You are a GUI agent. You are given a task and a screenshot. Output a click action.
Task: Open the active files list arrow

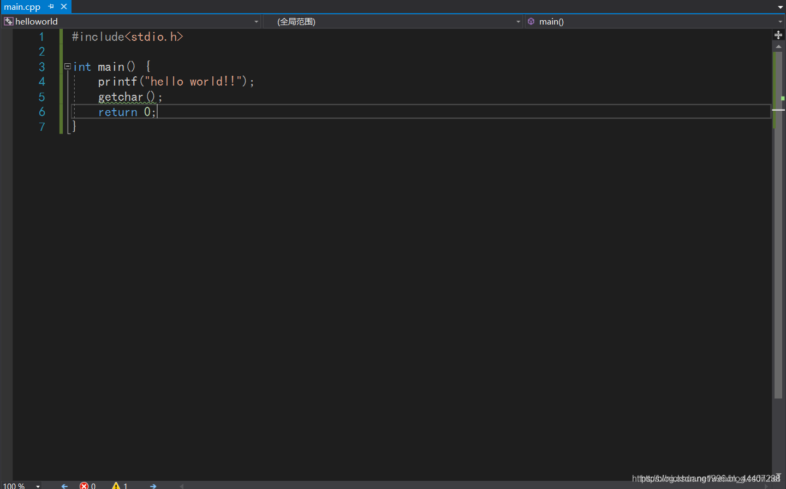(780, 7)
